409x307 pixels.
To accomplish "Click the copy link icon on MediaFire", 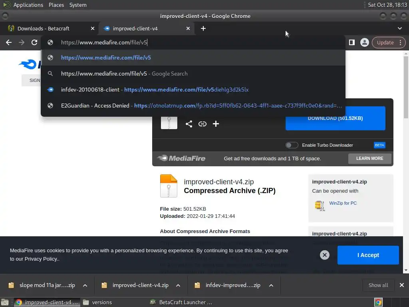I will pos(203,124).
